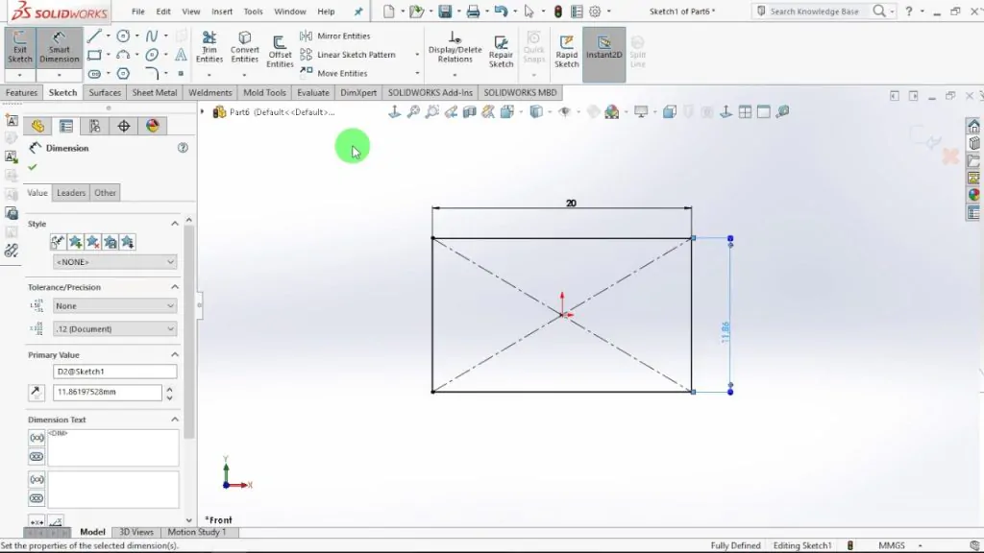Image resolution: width=984 pixels, height=553 pixels.
Task: Open the File menu
Action: coord(138,12)
